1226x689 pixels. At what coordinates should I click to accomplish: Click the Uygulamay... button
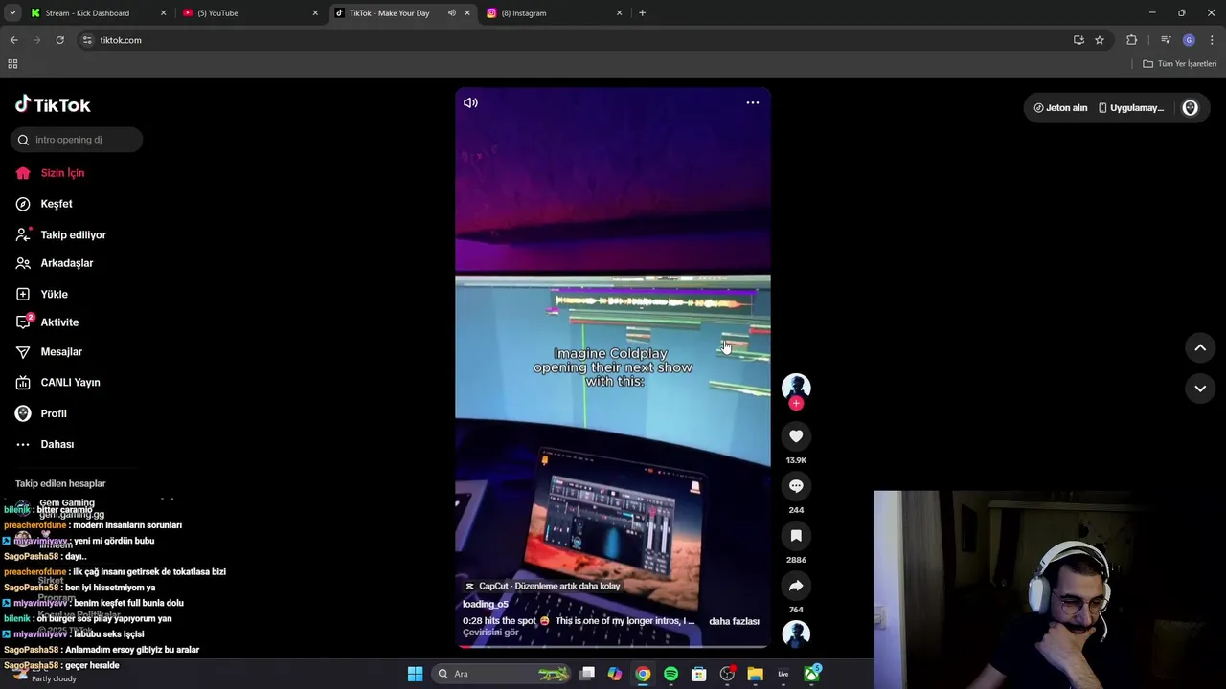[1131, 108]
